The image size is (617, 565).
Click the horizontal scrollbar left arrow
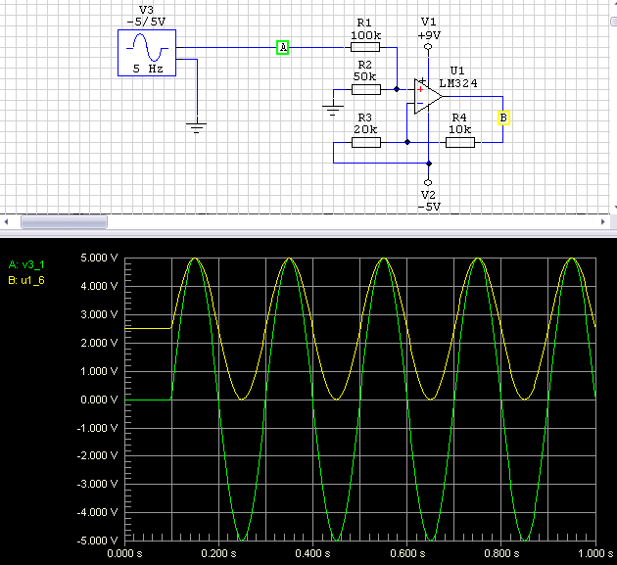pyautogui.click(x=6, y=222)
